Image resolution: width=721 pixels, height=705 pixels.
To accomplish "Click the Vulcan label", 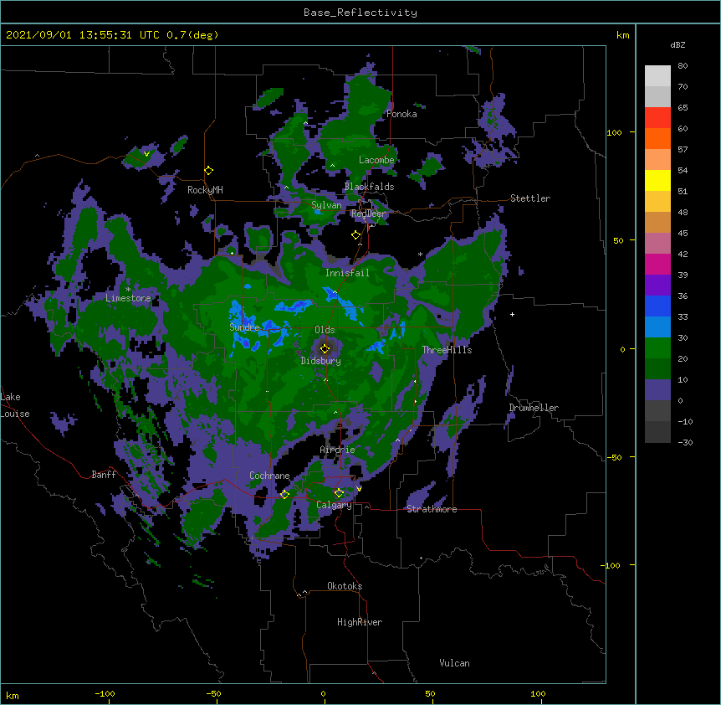I will pyautogui.click(x=454, y=663).
